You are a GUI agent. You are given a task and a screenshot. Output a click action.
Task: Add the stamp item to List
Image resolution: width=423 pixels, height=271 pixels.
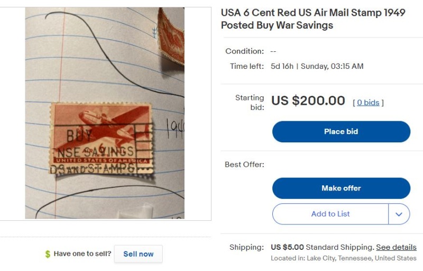pos(330,214)
